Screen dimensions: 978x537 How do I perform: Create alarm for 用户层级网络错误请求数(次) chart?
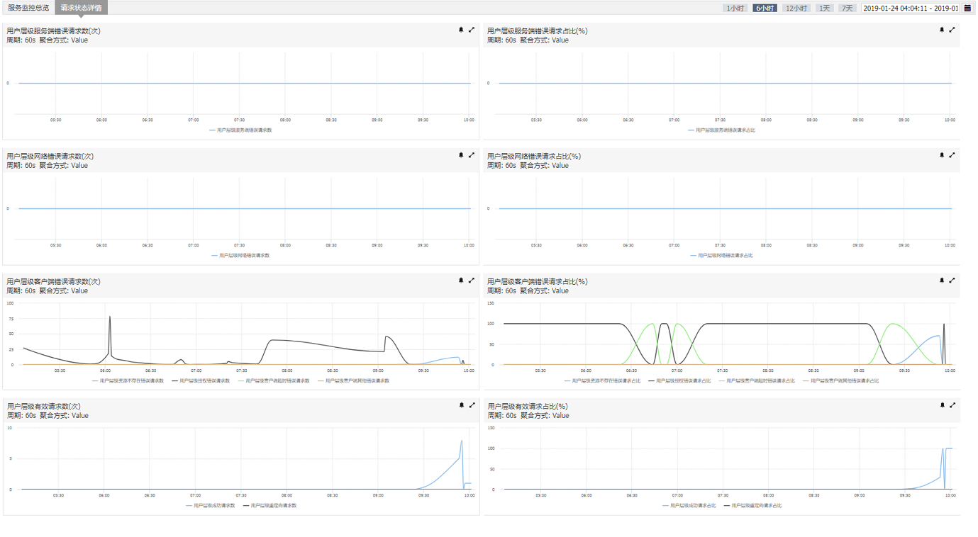tap(461, 155)
